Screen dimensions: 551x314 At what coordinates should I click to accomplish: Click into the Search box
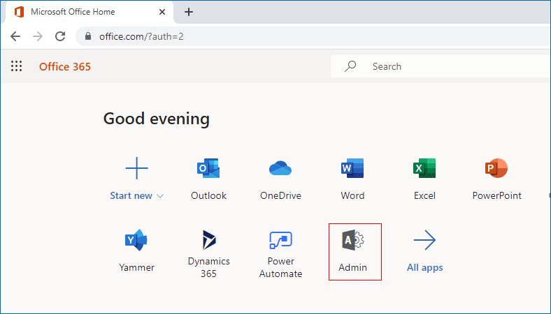click(x=448, y=66)
